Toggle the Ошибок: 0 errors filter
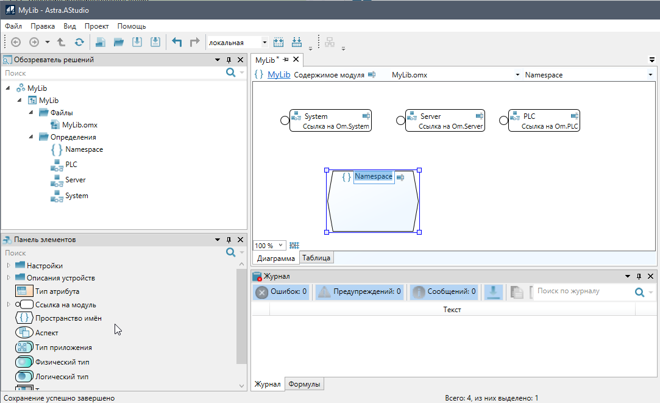The width and height of the screenshot is (660, 403). click(281, 292)
